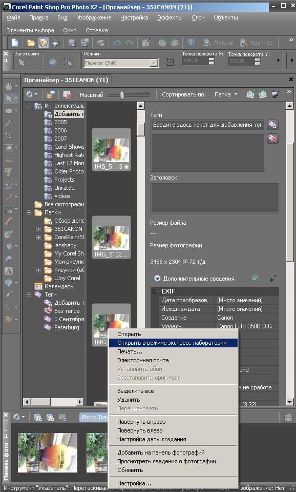The width and height of the screenshot is (296, 492).
Task: Click the Save floppy disk icon
Action: coord(72,43)
